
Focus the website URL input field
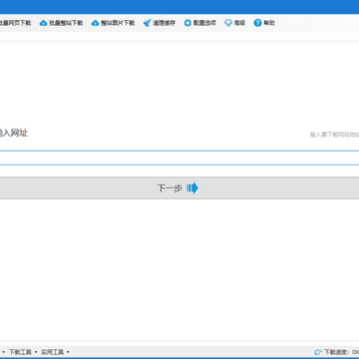pos(179,158)
